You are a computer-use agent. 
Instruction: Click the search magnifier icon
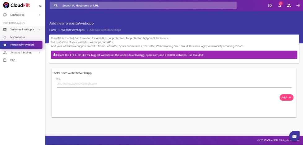click(56, 6)
